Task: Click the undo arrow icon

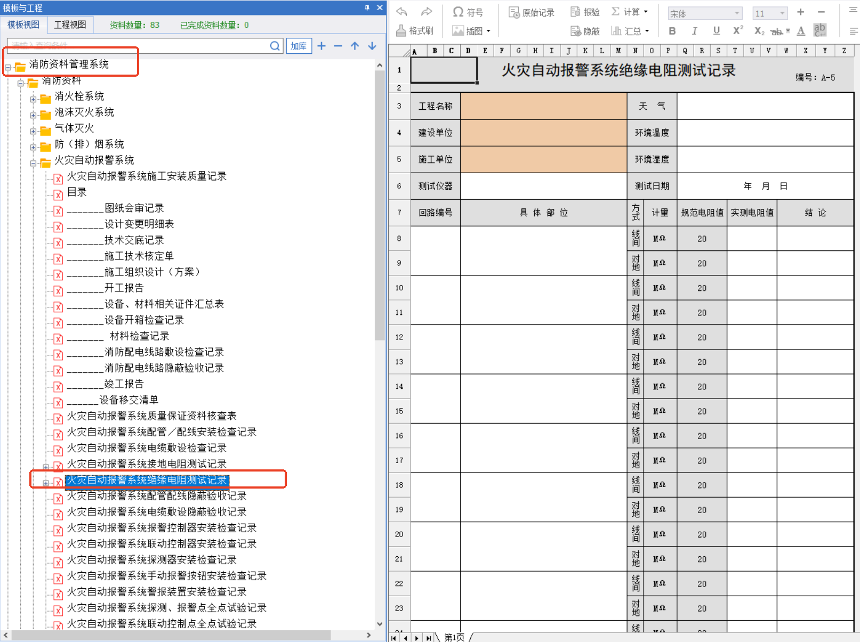Action: tap(402, 12)
